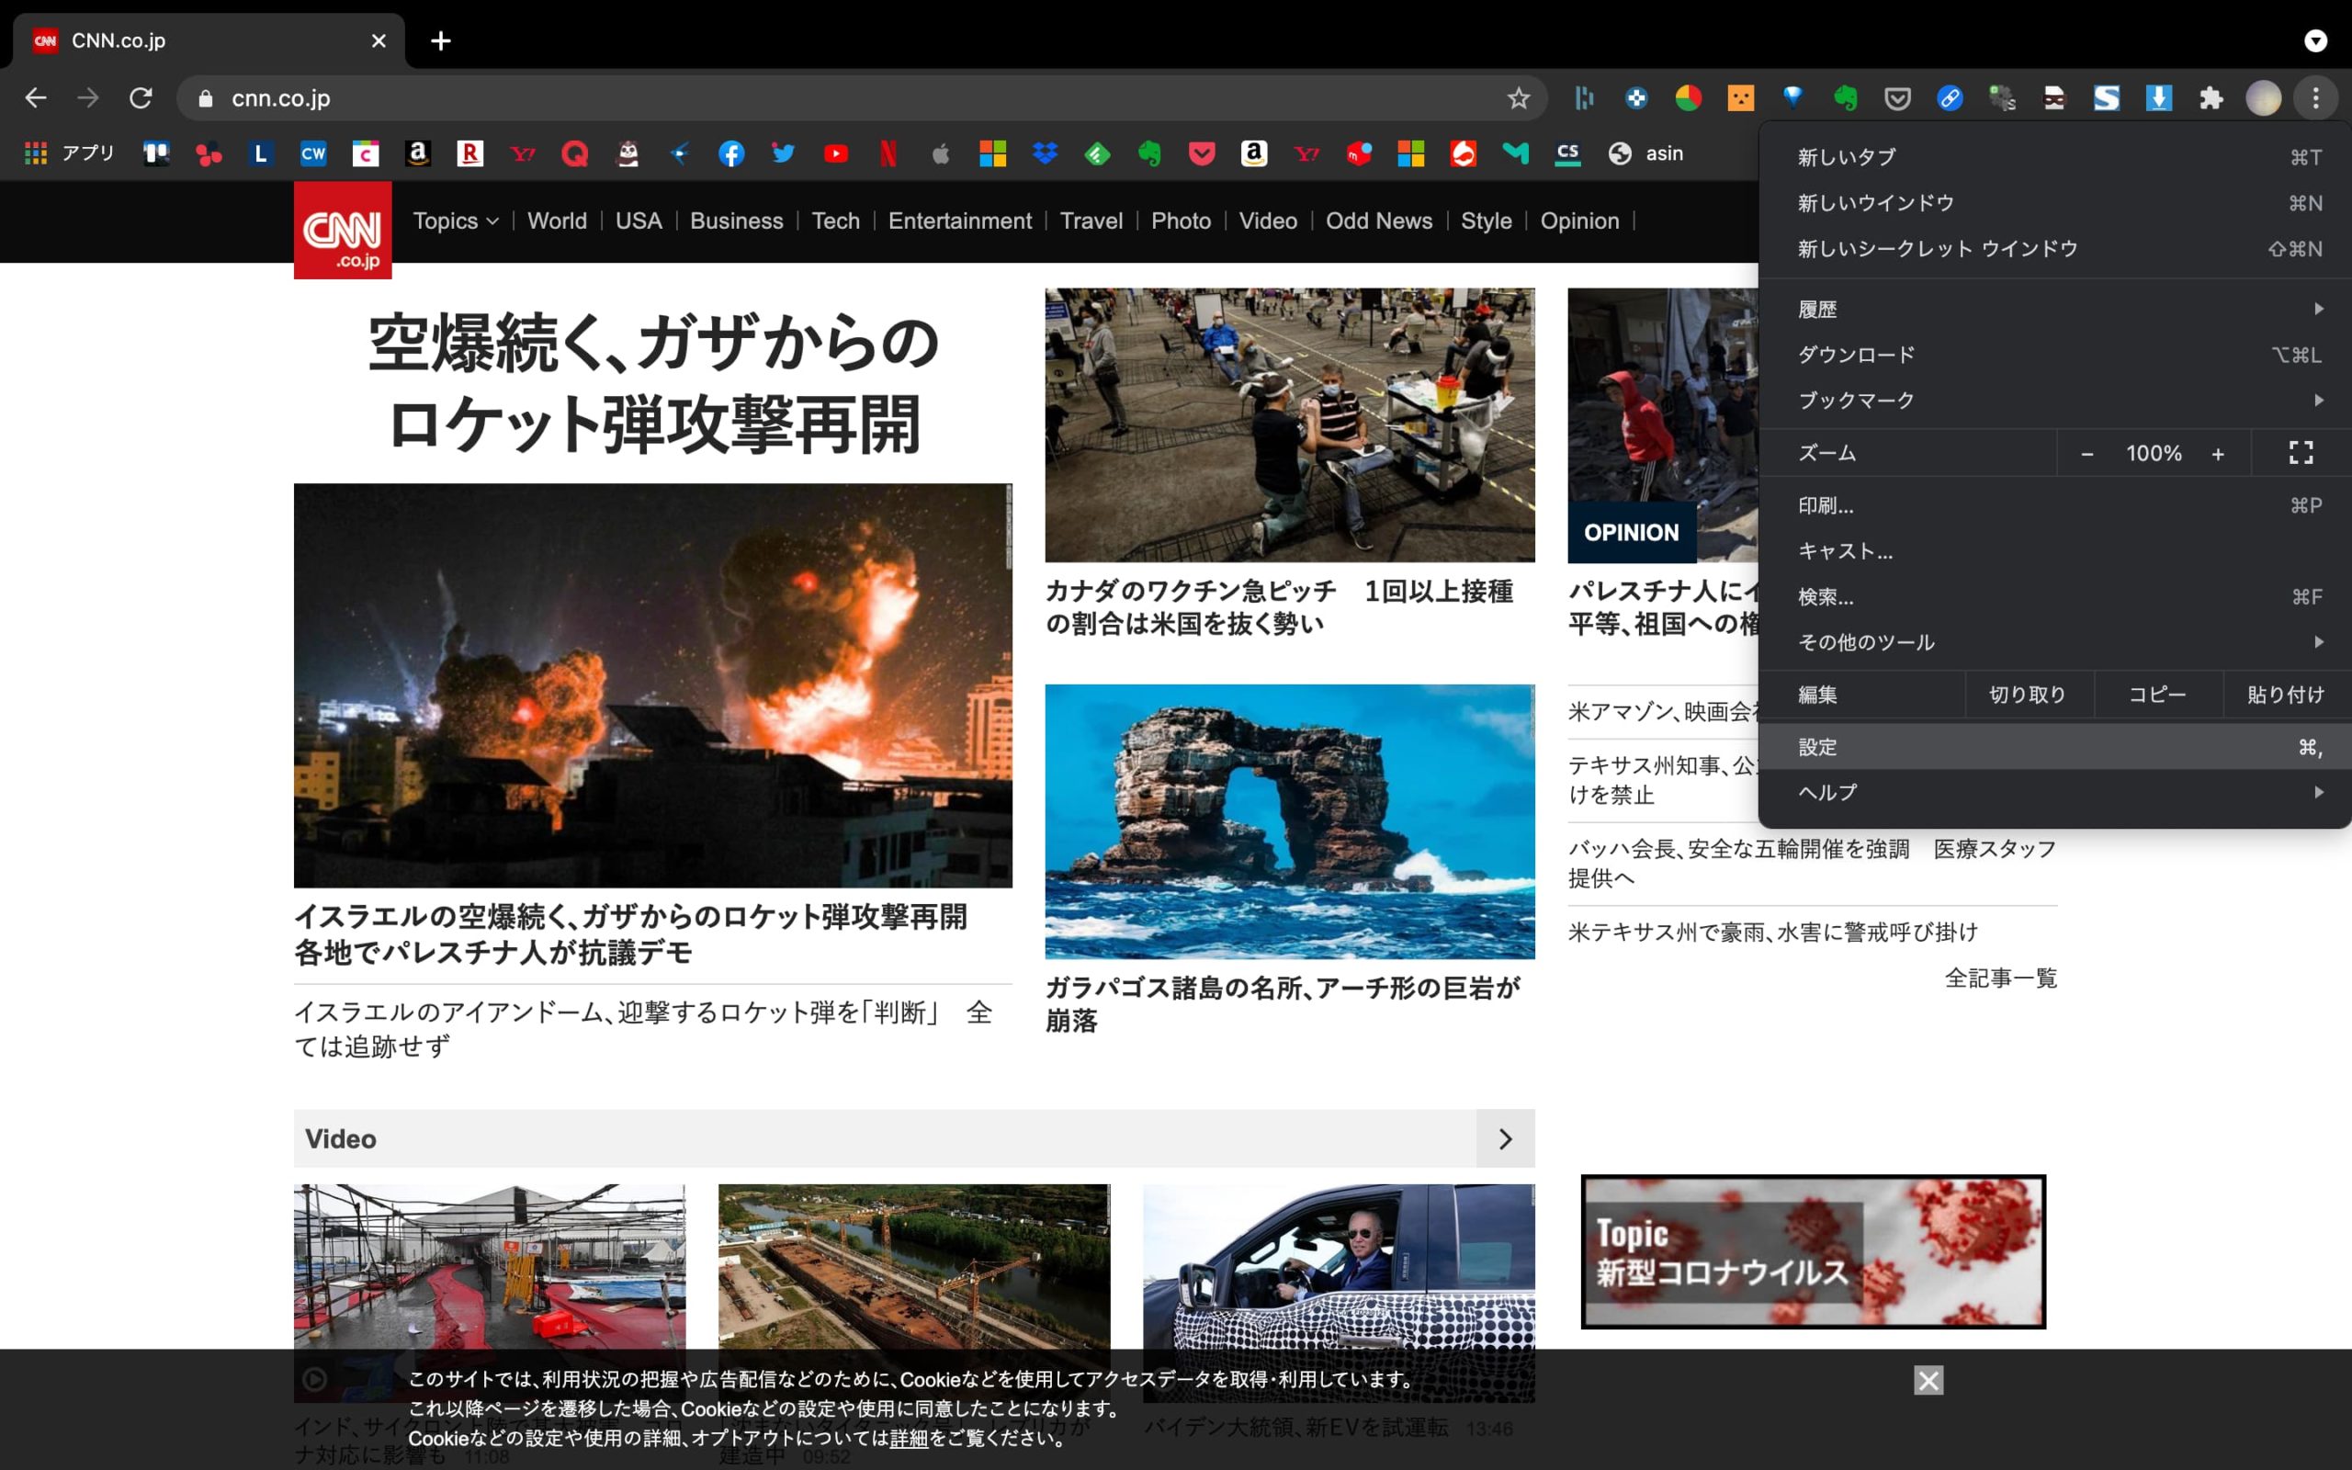Open the 新型コロナウイルス Topic banner
Viewport: 2352px width, 1470px height.
1813,1251
